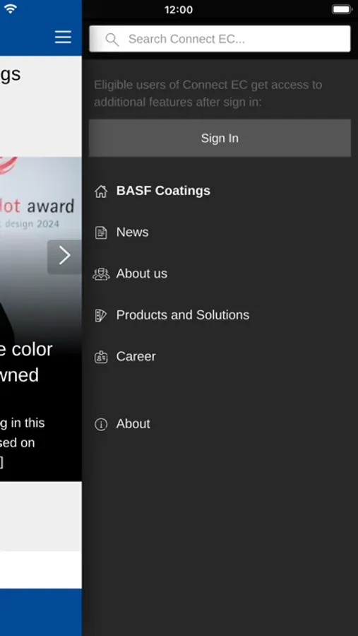Viewport: 358px width, 636px height.
Task: Click the Products and Solutions swatch icon
Action: [x=101, y=316]
